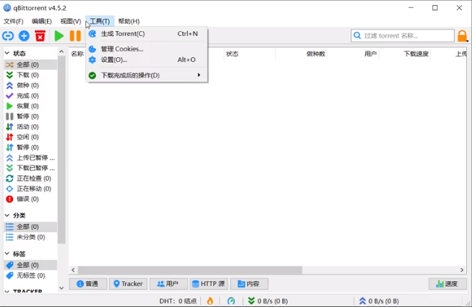Select the 未分类 (0) category
This screenshot has width=472, height=307.
tap(30, 237)
